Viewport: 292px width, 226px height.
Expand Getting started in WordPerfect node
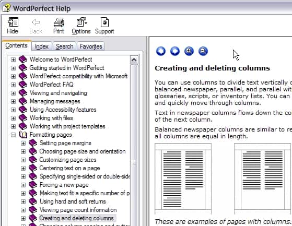coord(13,68)
